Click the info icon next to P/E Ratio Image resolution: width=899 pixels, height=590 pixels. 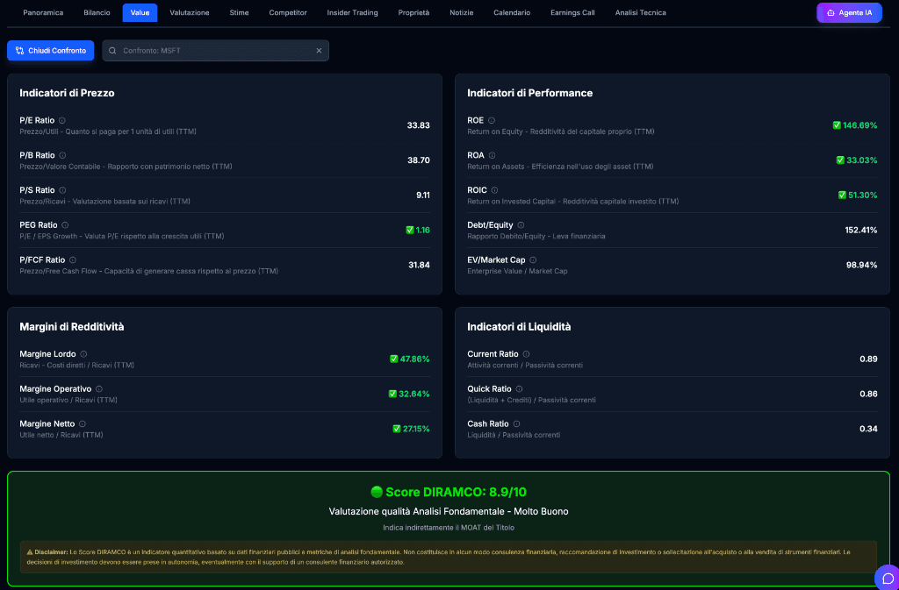[62, 120]
